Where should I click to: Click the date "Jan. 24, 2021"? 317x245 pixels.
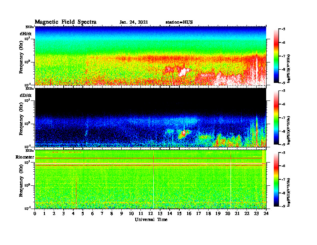134,22
